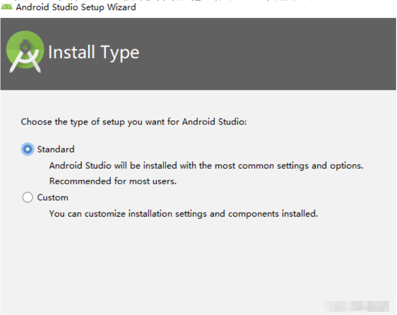Click empty title bar space right of title

tap(272, 9)
